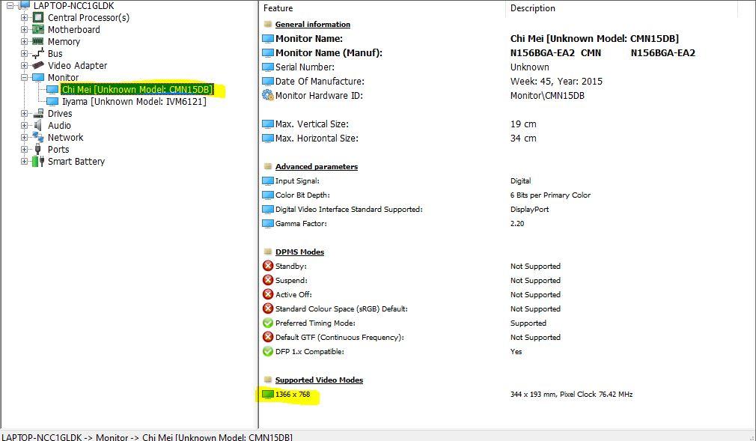Screen dimensions: 756x441
Task: Click the General information heading
Action: (x=312, y=24)
